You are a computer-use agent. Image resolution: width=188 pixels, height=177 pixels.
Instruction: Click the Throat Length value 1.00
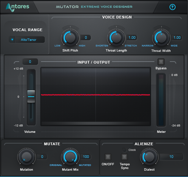[x=132, y=37]
